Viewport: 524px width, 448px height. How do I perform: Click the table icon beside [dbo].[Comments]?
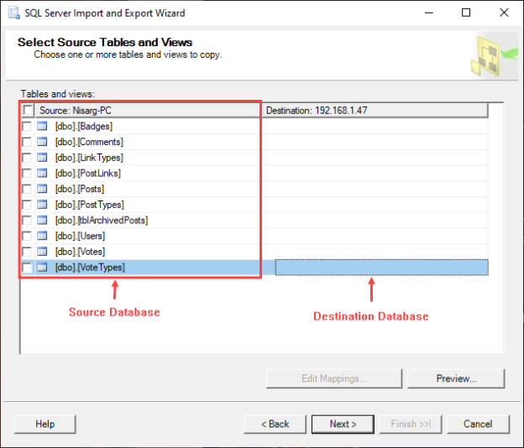click(x=42, y=142)
